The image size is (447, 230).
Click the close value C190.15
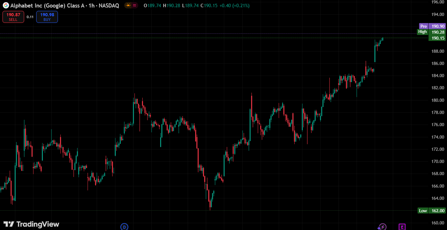click(209, 6)
